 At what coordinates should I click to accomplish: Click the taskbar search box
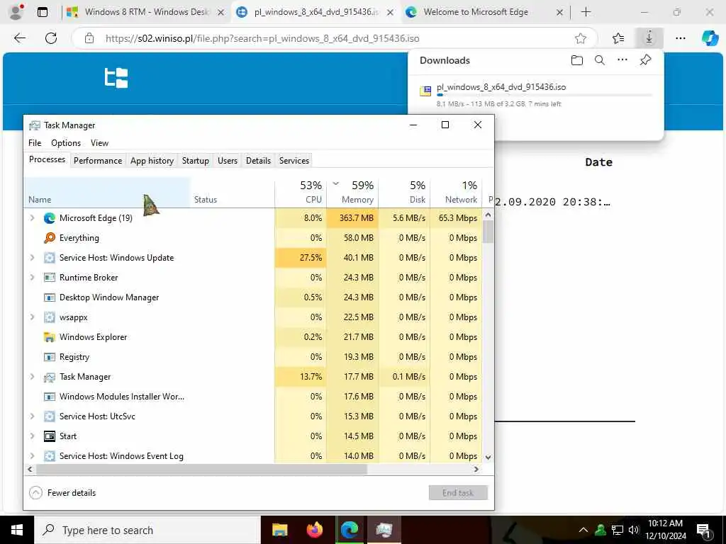147,530
